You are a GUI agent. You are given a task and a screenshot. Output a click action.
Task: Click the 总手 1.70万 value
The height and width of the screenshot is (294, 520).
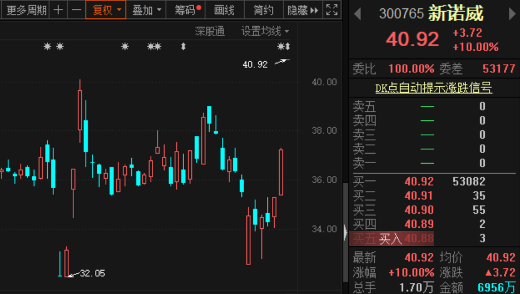[417, 287]
